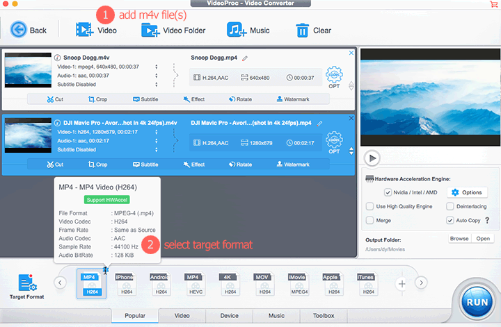This screenshot has width=501, height=327.
Task: Clear the file list
Action: click(x=313, y=31)
